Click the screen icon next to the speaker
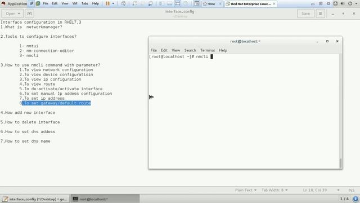Viewport: 360px width, 203px height. pyautogui.click(x=335, y=3)
